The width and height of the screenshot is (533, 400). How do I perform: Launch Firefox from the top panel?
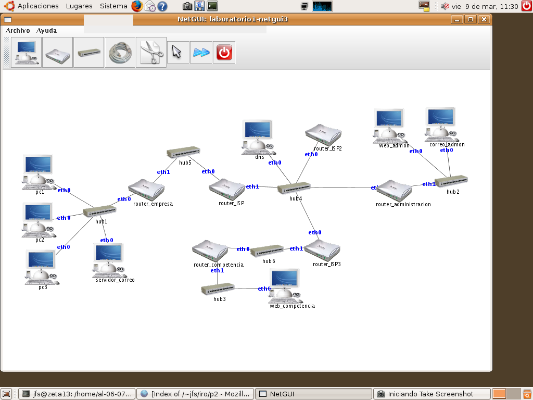137,6
